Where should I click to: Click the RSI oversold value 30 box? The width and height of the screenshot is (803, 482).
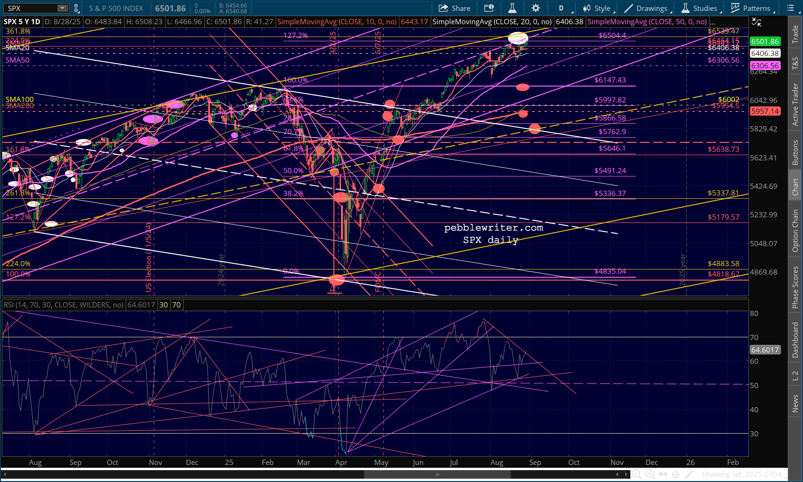point(164,305)
